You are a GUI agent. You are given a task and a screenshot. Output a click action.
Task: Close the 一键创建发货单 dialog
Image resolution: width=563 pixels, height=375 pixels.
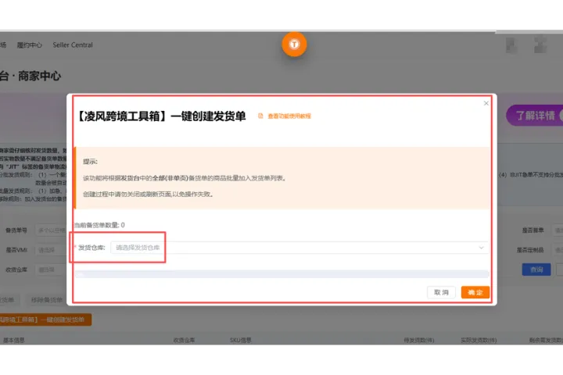click(486, 103)
